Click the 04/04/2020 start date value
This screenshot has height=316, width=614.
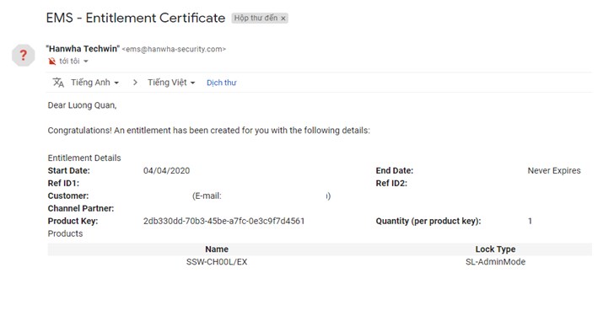(x=166, y=171)
